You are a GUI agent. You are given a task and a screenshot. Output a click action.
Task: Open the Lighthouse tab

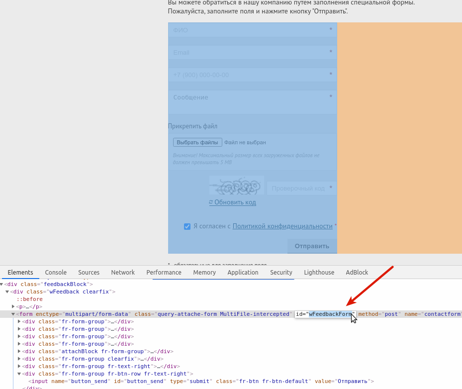[x=319, y=272]
